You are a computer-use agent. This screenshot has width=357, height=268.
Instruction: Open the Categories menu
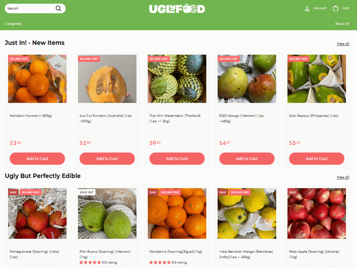(x=13, y=24)
